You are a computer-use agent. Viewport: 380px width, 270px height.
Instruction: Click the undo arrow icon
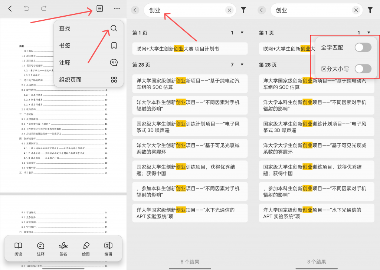(x=27, y=9)
